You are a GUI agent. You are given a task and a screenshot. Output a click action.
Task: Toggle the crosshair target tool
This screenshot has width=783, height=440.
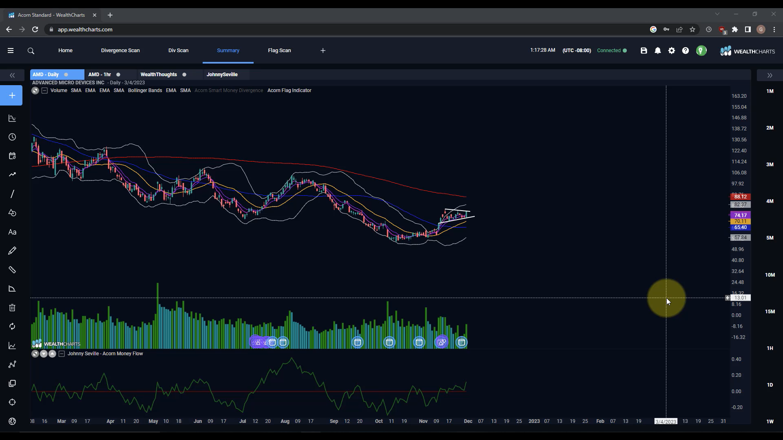pos(12,402)
